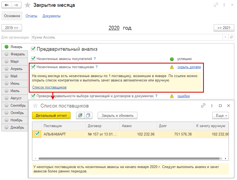Image resolution: width=237 pixels, height=180 pixels.
Task: Toggle Предварительный анализ checkbox
Action: [x=33, y=49]
